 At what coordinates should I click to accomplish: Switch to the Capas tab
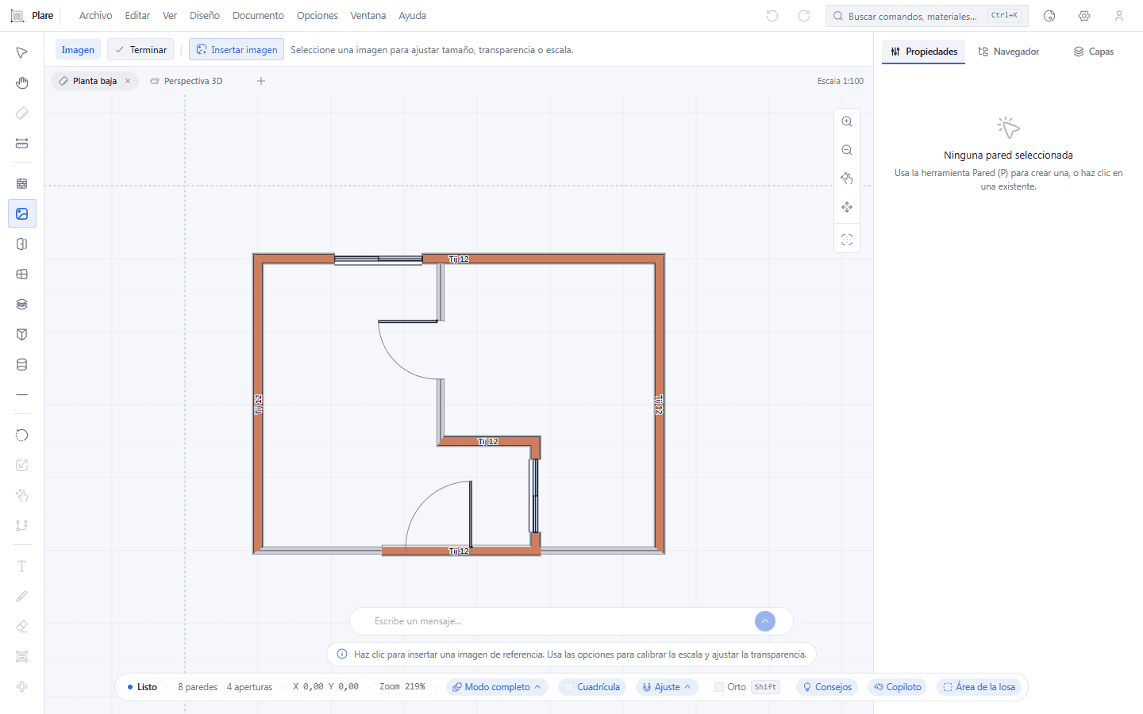click(1094, 52)
